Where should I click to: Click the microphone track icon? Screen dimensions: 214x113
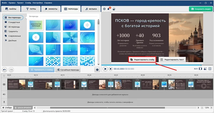point(4,102)
